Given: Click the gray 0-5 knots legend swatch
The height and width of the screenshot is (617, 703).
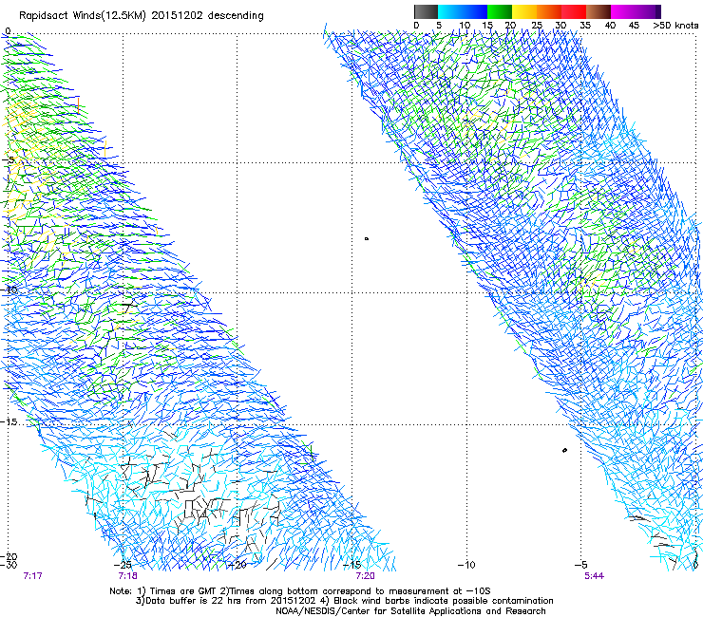Looking at the screenshot, I should click(426, 11).
